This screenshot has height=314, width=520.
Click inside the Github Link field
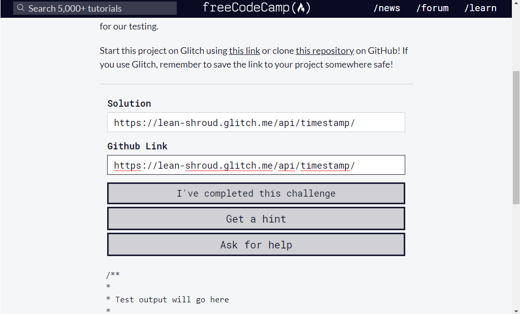click(256, 165)
